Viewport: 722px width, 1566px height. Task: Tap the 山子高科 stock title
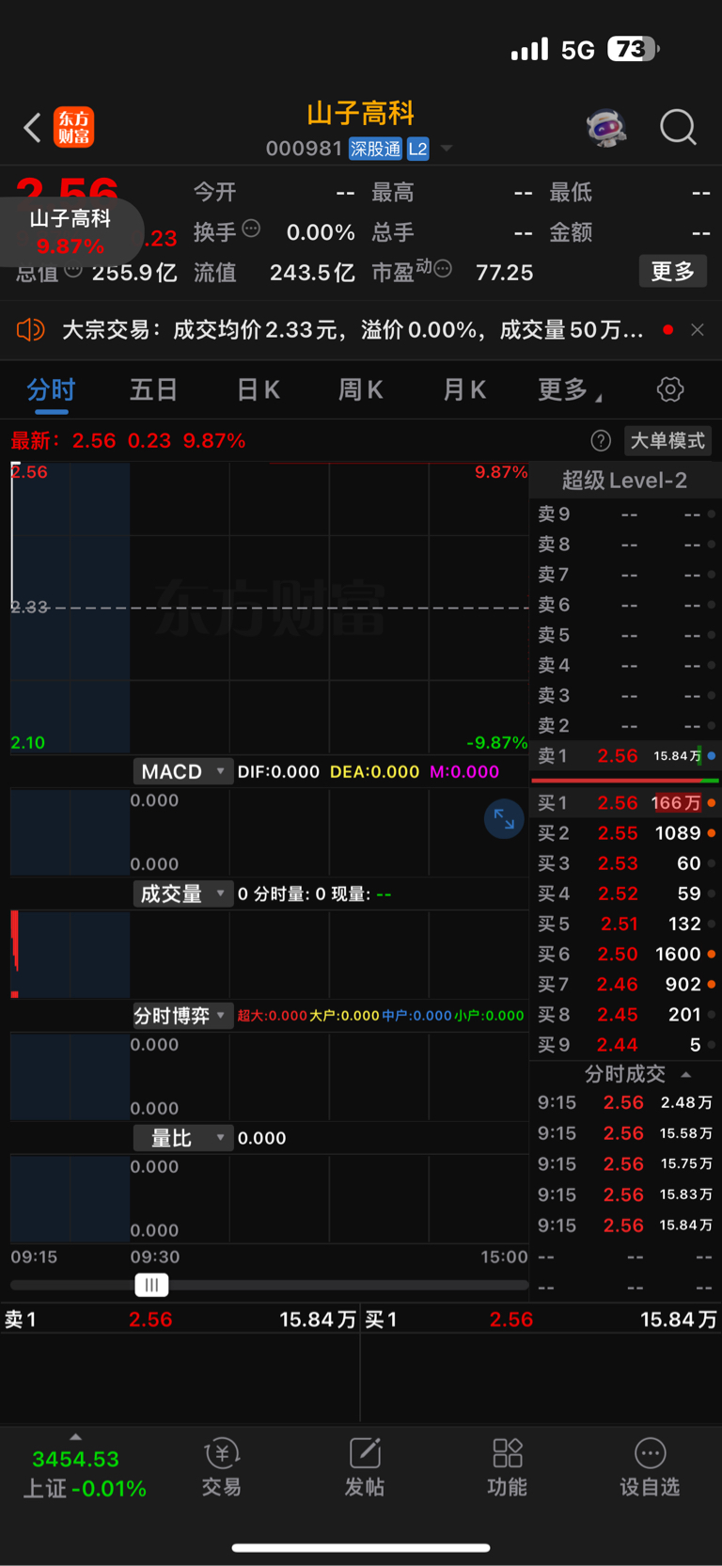361,114
